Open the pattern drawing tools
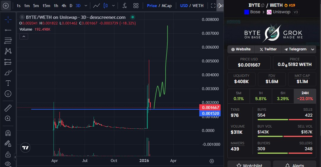Image resolution: width=321 pixels, height=167 pixels. coord(8,51)
